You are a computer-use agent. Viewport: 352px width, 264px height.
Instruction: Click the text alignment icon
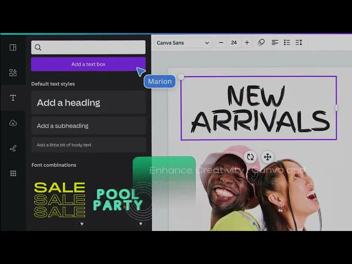[275, 42]
